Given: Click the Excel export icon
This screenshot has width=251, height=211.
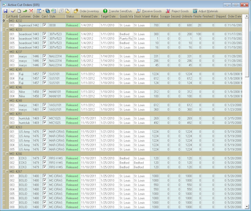Looking at the screenshot, I should [54, 11].
